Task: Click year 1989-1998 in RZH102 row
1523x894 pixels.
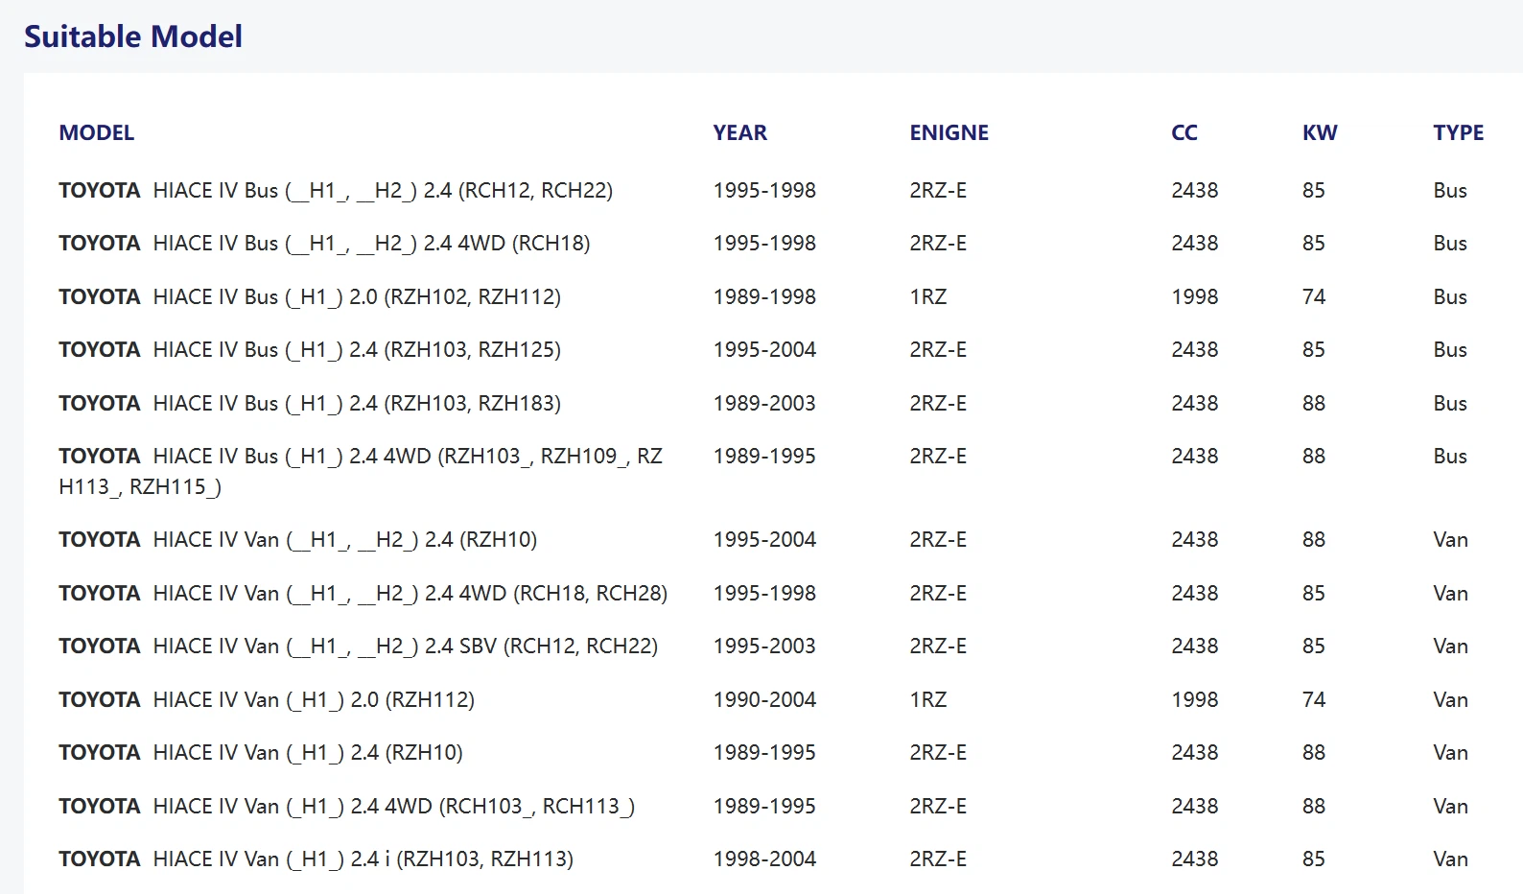Action: click(764, 296)
